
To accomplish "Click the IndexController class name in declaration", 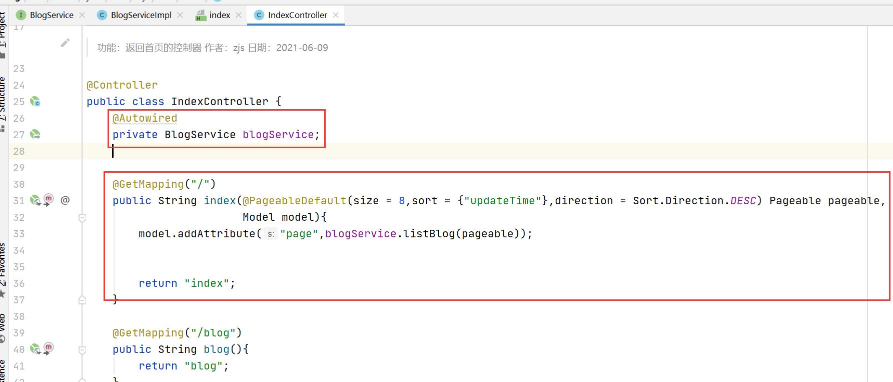I will [x=220, y=102].
